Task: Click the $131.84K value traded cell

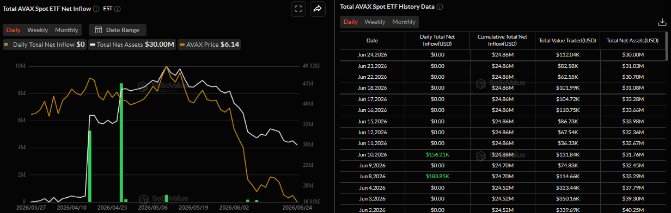Action: click(x=568, y=154)
